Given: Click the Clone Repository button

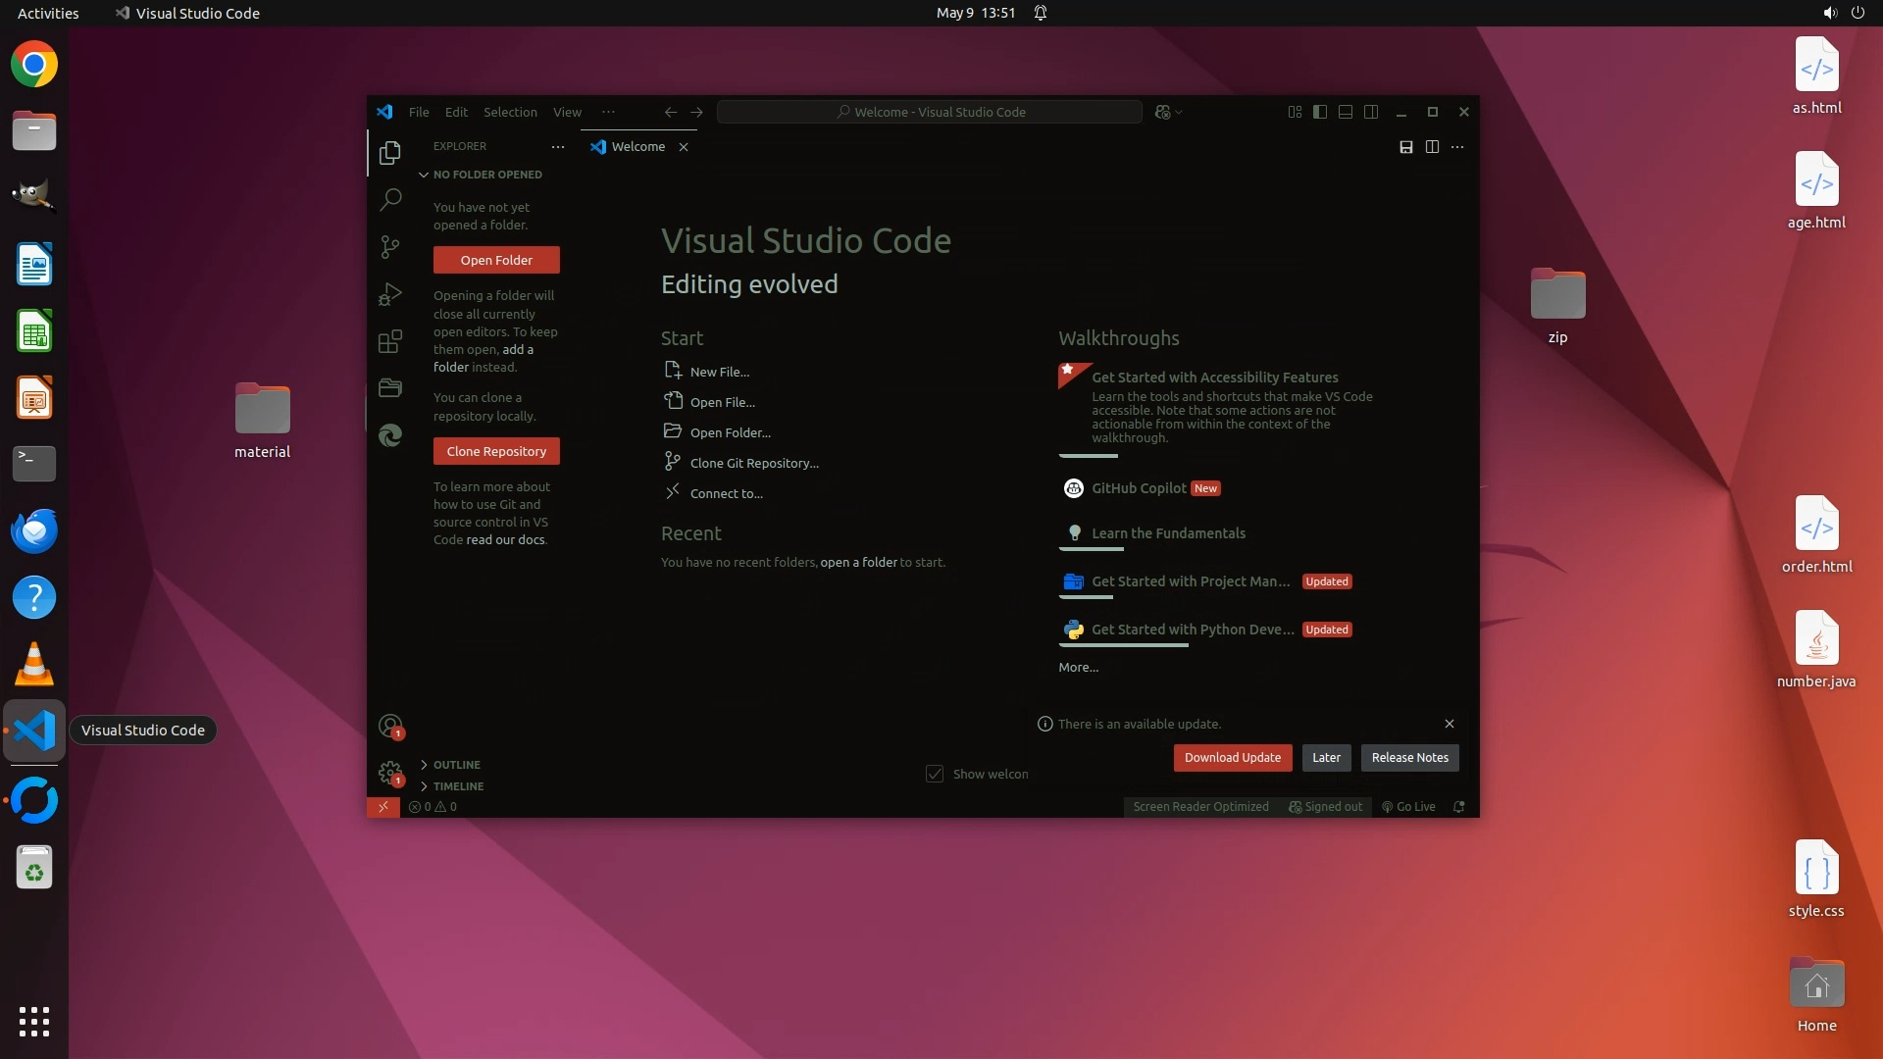Looking at the screenshot, I should [496, 452].
